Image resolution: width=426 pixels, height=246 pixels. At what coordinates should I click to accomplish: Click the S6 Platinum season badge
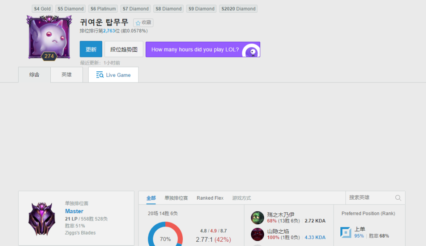[x=103, y=8]
